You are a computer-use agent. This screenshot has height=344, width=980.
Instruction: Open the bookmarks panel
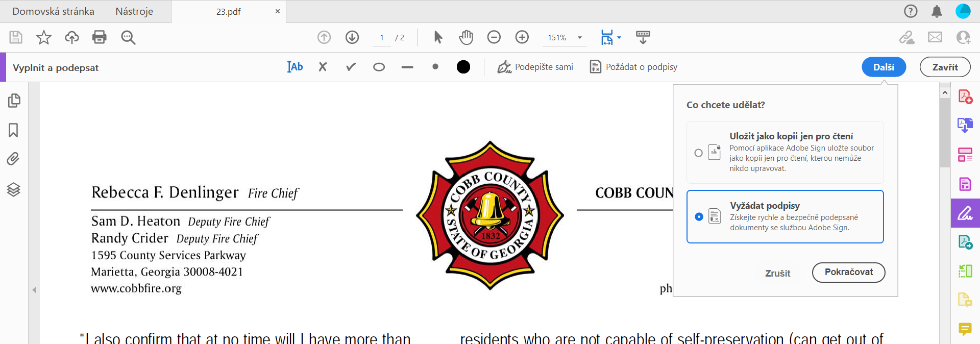14,130
